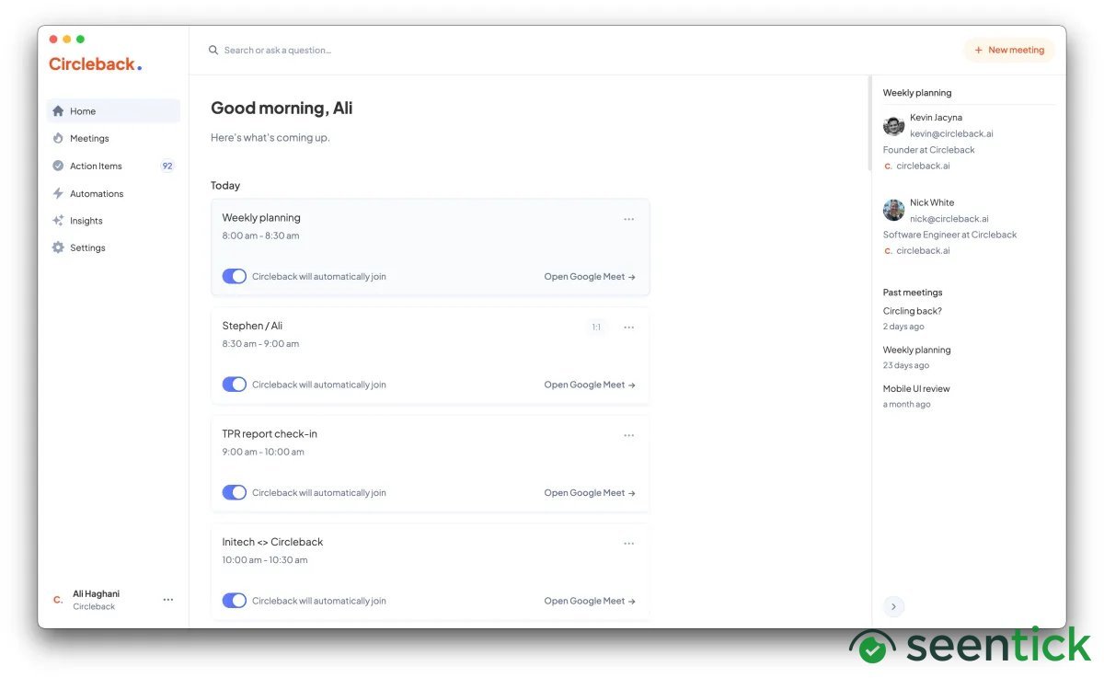The image size is (1104, 678).
Task: Click Circleback logo icon under Kevin Jacyna
Action: 888,167
